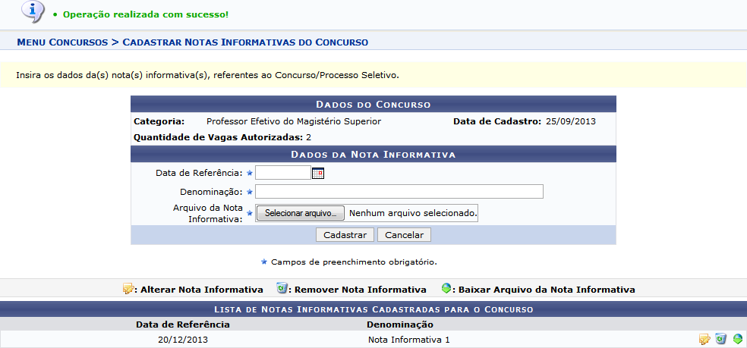Click the download icon in Nota Informativa 1 row

click(737, 340)
